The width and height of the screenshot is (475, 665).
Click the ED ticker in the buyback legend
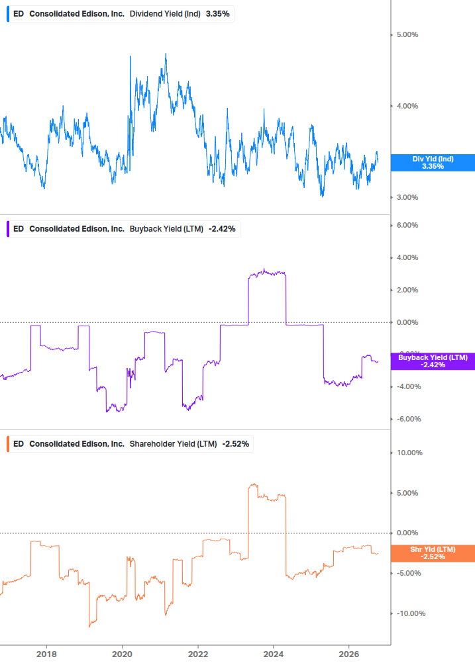pyautogui.click(x=19, y=229)
